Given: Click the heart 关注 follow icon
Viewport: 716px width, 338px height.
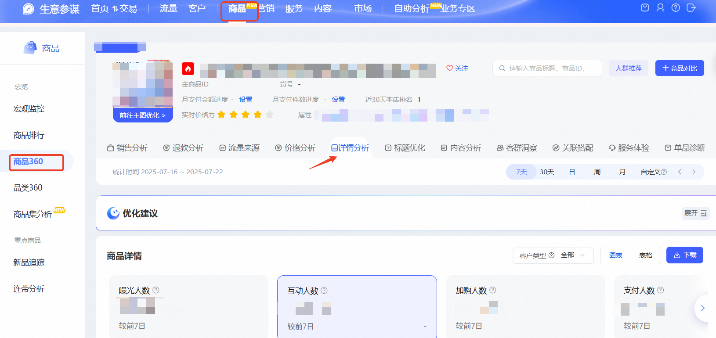Looking at the screenshot, I should tap(450, 68).
